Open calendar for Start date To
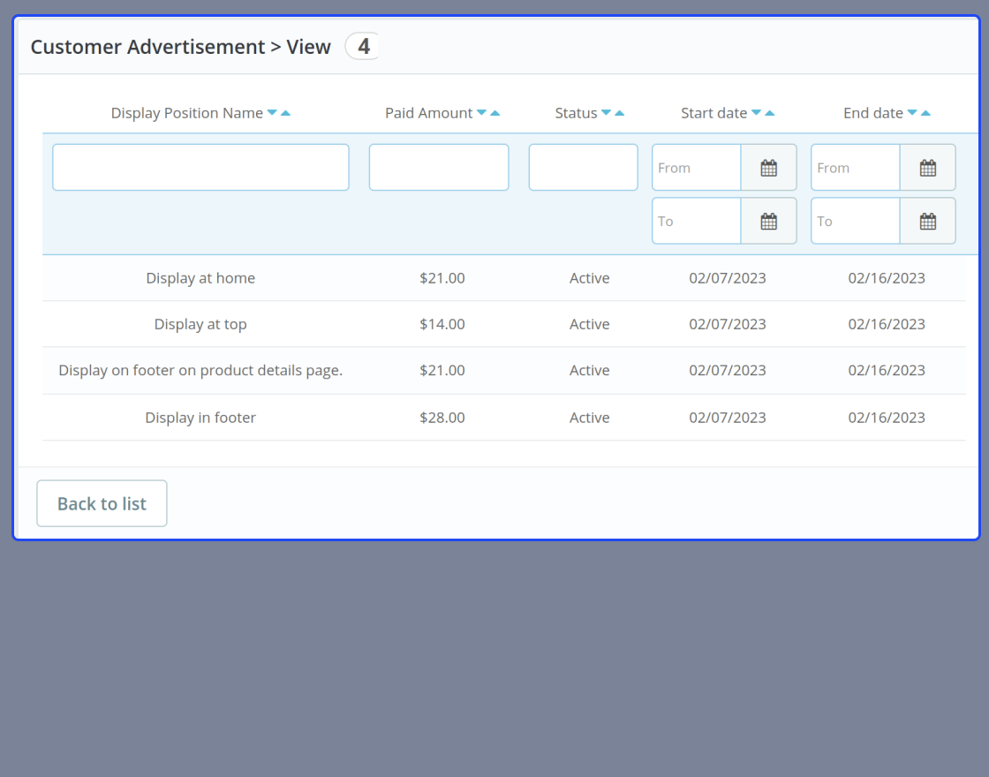 pyautogui.click(x=768, y=222)
